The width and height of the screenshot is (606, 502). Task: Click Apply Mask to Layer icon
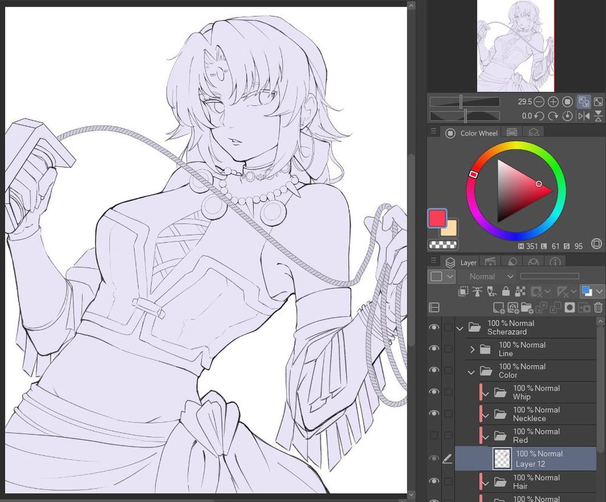click(584, 308)
